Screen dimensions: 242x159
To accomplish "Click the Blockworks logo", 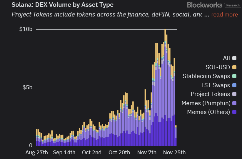I will pyautogui.click(x=205, y=5).
